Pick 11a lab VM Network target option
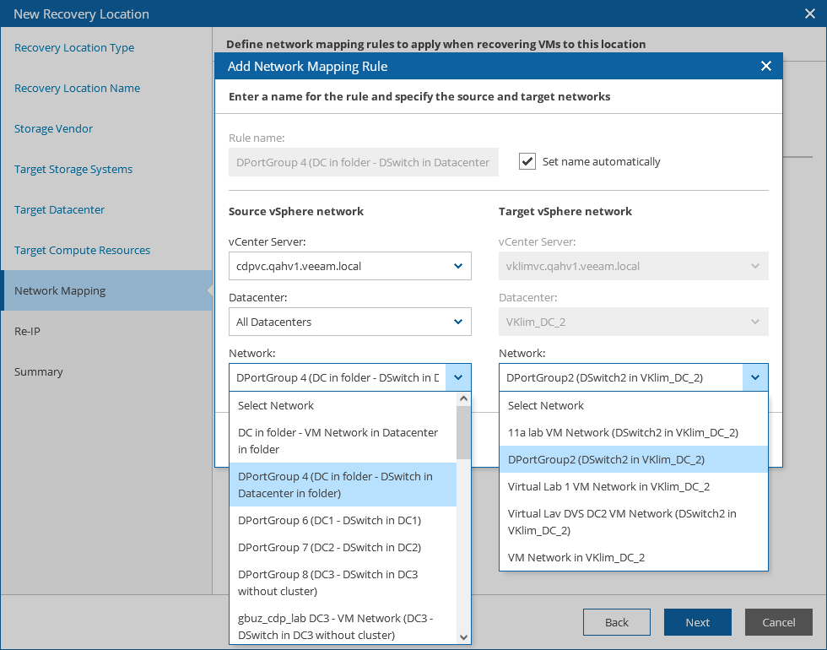Screen dimensions: 827x650 click(623, 432)
